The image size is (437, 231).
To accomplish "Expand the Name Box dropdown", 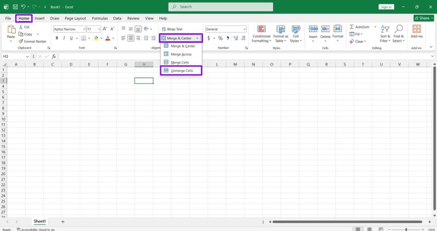I will point(27,57).
